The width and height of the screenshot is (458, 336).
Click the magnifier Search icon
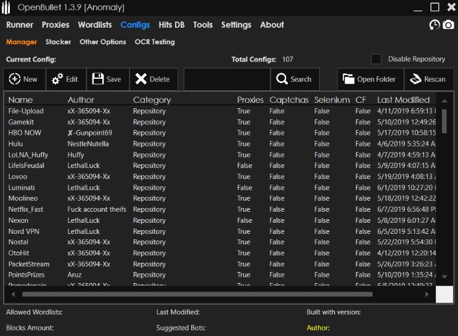point(282,79)
